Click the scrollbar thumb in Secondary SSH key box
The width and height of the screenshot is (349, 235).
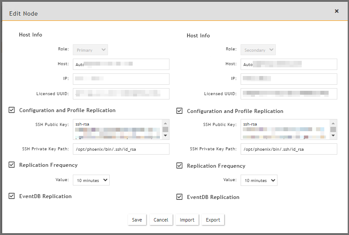333,129
